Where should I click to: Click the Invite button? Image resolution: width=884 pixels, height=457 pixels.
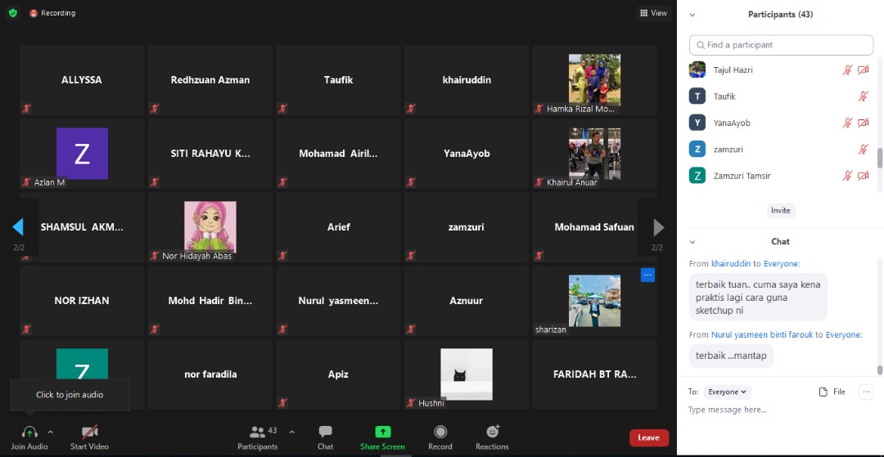point(780,210)
